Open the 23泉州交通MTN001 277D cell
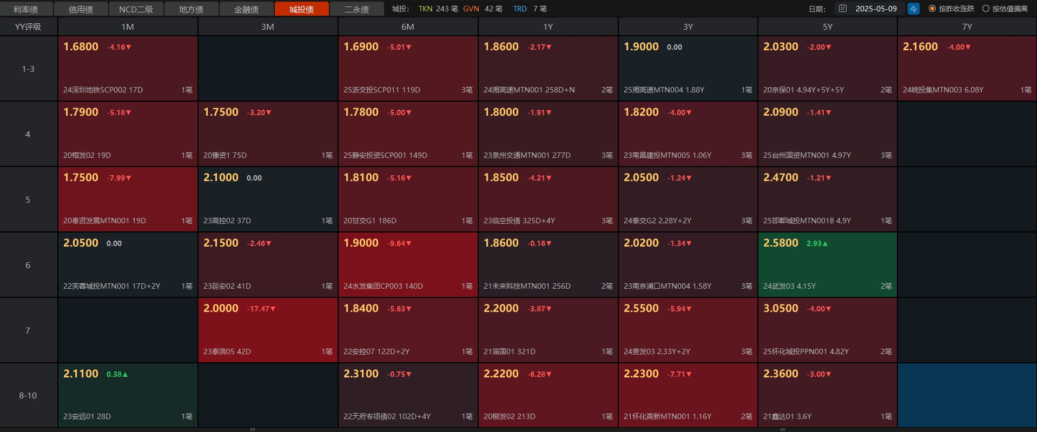The width and height of the screenshot is (1037, 432). (x=548, y=134)
